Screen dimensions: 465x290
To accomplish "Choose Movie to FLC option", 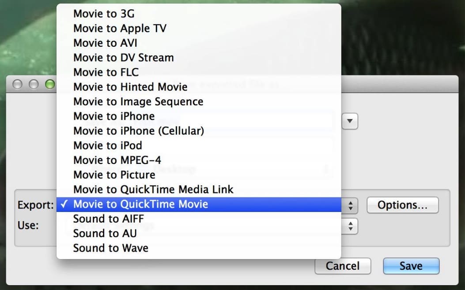I will click(x=106, y=72).
